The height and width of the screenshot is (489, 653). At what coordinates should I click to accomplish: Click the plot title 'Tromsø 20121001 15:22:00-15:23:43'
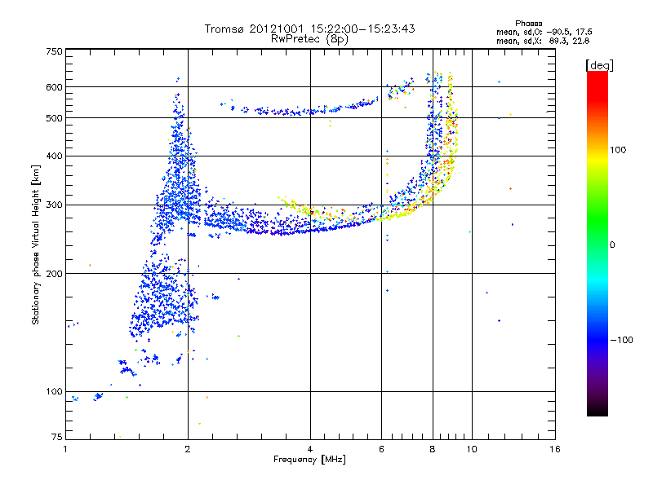pos(310,29)
